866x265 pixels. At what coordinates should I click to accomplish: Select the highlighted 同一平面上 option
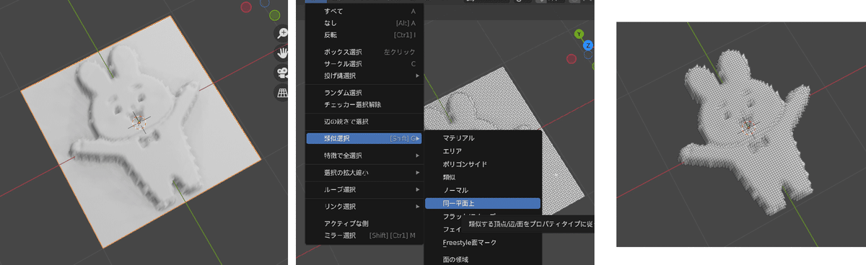pos(482,203)
